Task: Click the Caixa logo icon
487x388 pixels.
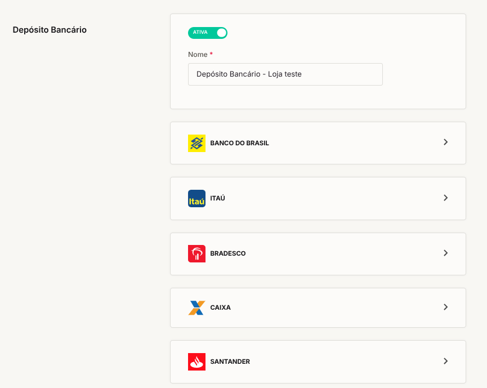Action: pos(196,307)
